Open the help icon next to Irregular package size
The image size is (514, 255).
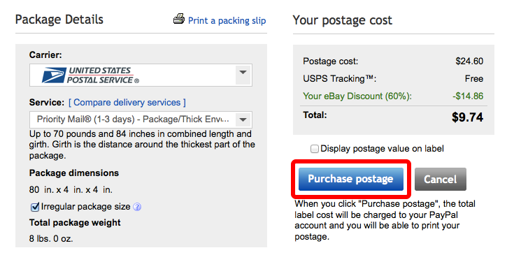[137, 207]
